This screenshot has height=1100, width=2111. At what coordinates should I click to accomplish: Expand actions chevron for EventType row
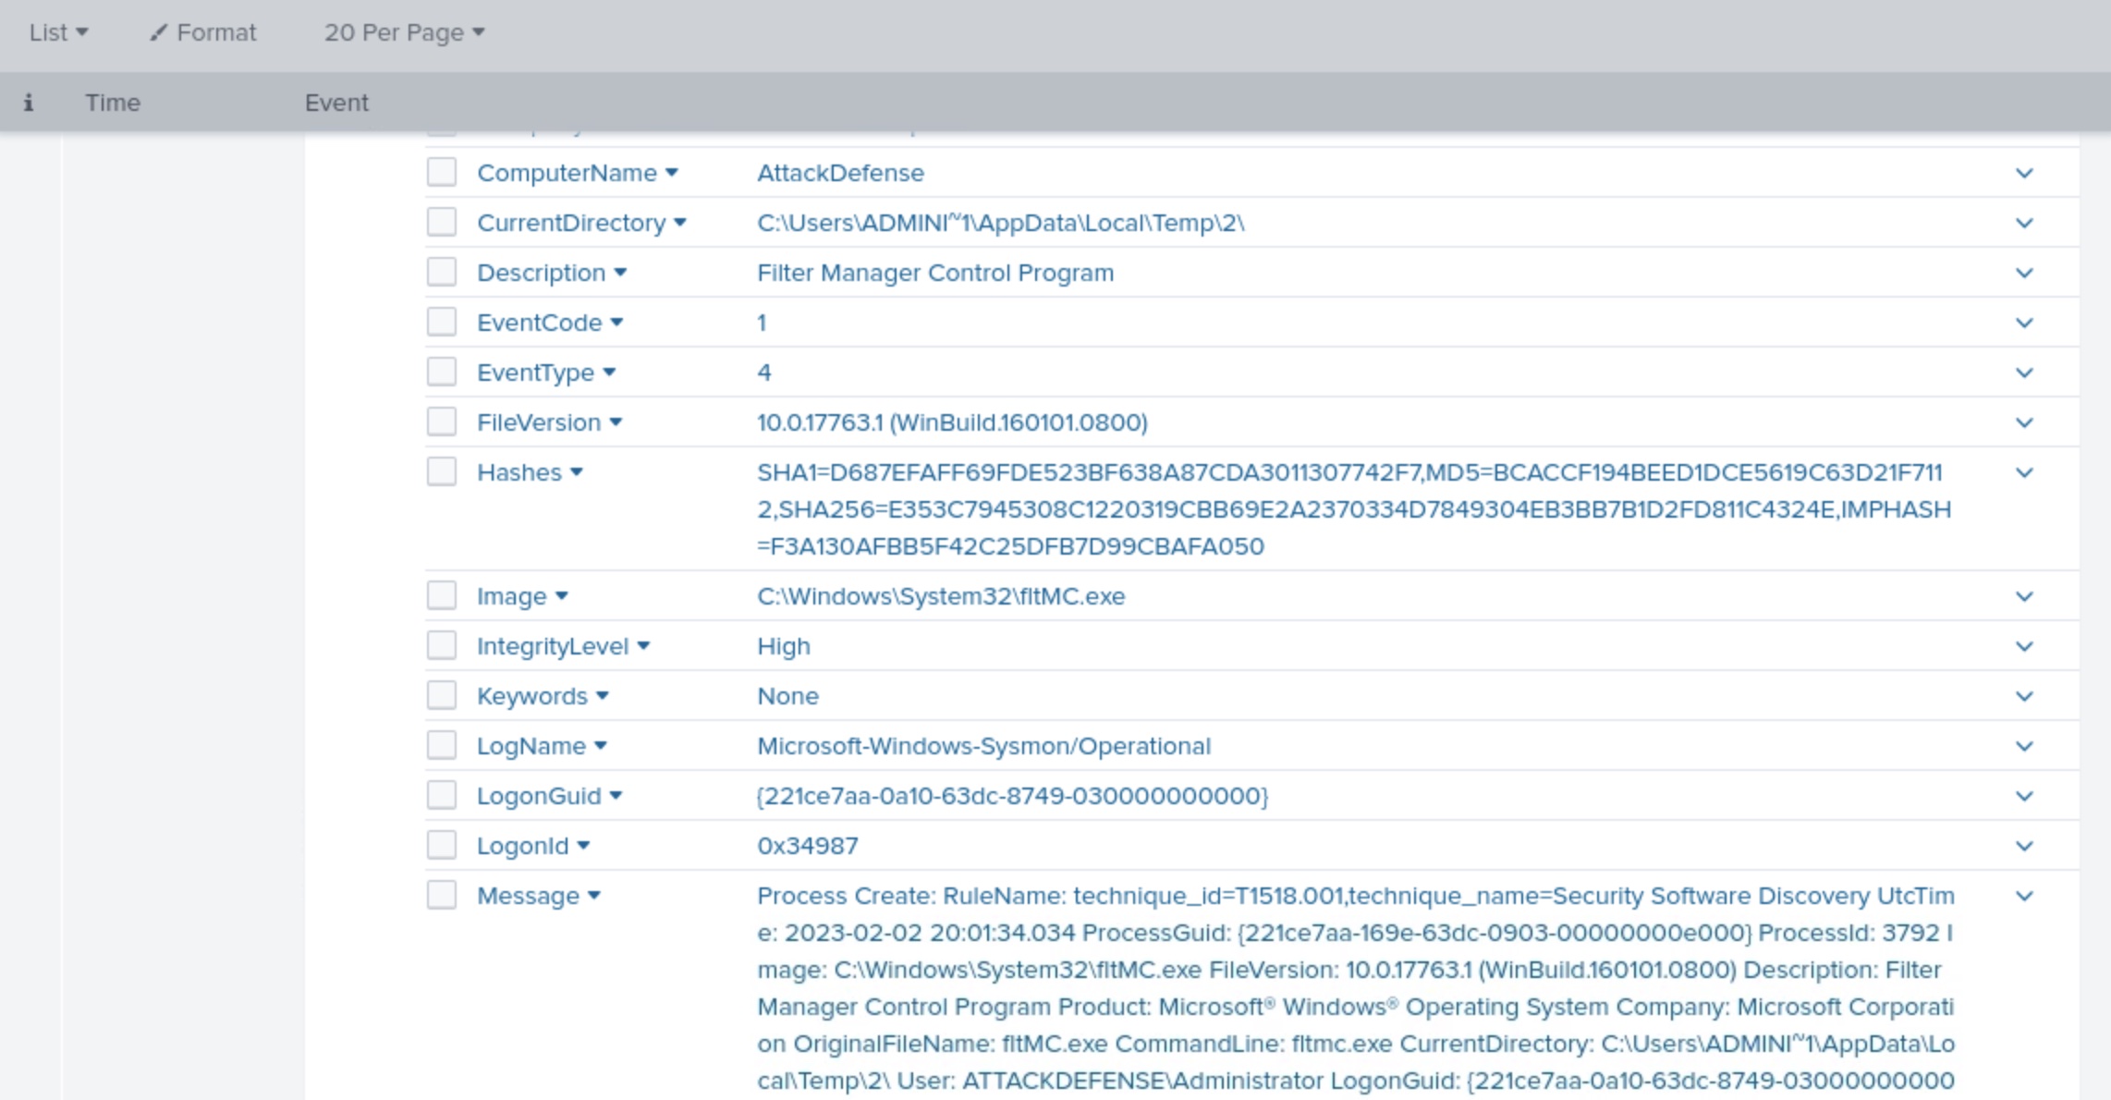click(2024, 373)
